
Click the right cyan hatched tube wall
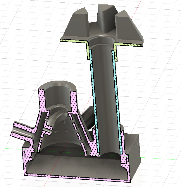(x=117, y=103)
